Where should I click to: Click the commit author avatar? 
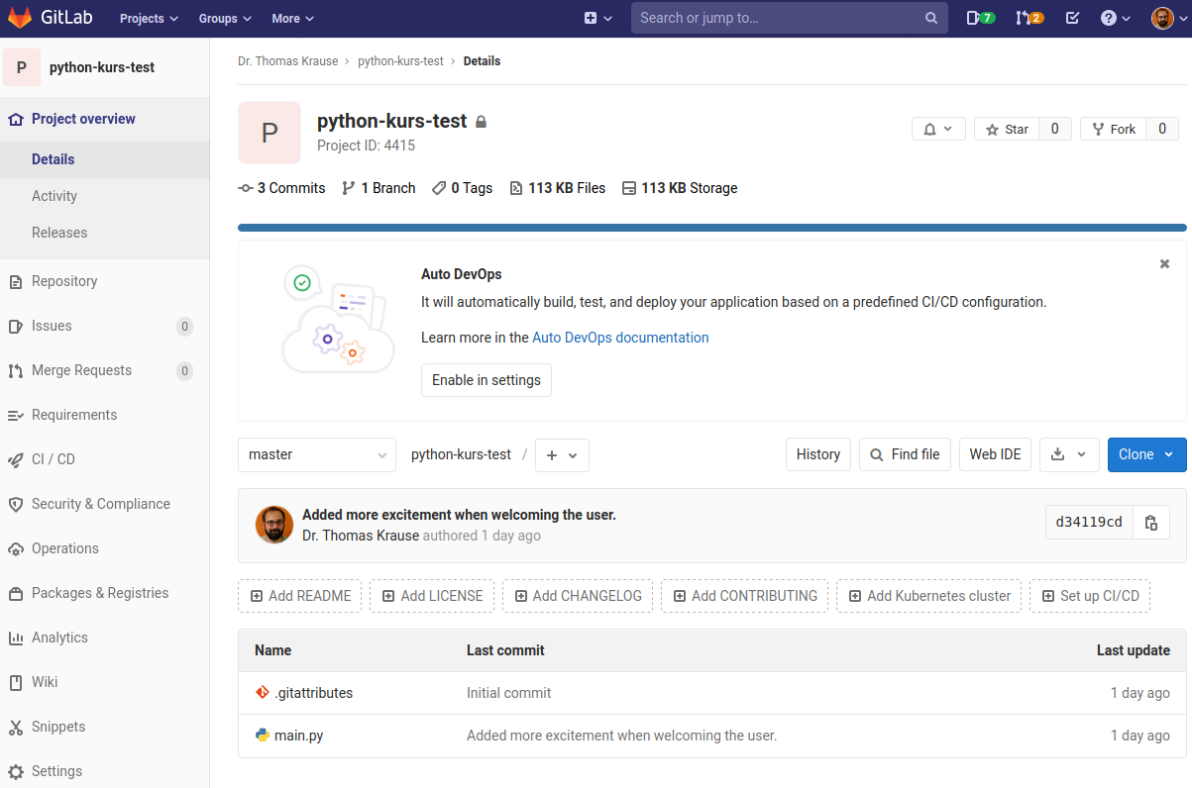(x=274, y=525)
